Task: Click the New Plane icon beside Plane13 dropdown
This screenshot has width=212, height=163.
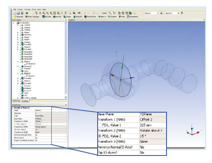Action: (x=161, y=13)
